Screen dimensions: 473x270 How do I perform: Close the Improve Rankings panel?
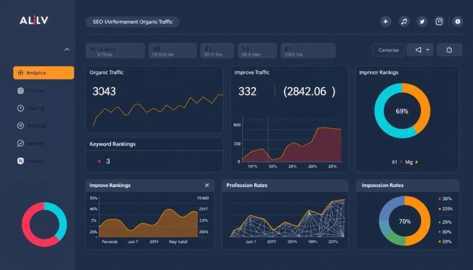pyautogui.click(x=207, y=185)
